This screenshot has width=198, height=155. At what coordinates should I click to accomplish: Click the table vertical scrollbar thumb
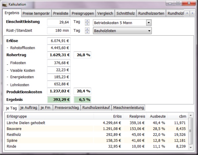191,131
